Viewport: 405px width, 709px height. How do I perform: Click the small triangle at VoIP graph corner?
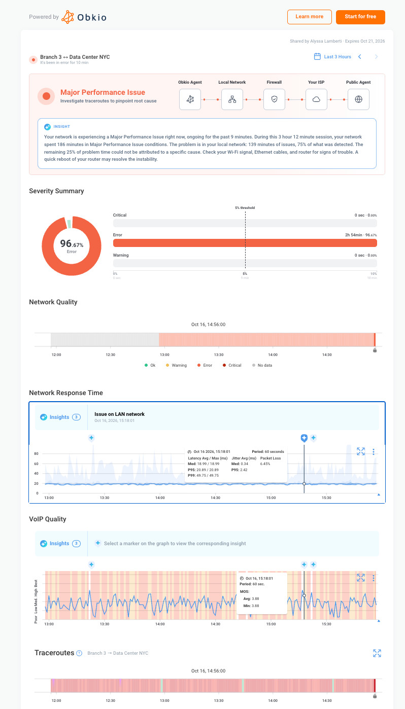(x=379, y=620)
